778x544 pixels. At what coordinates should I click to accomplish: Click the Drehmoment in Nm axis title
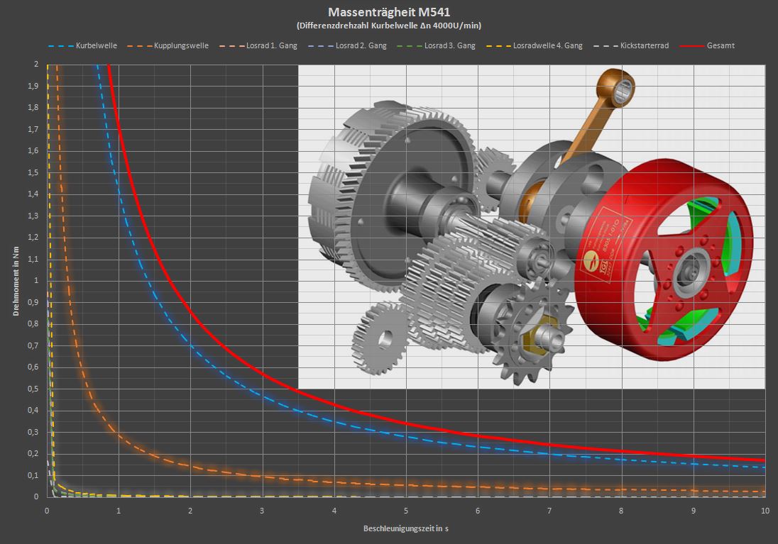click(16, 281)
